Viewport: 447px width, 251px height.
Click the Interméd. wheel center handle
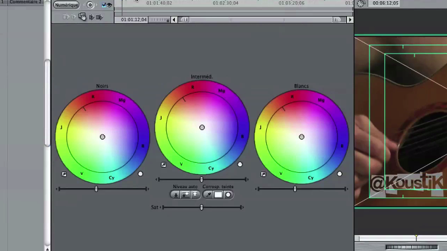[x=202, y=127]
